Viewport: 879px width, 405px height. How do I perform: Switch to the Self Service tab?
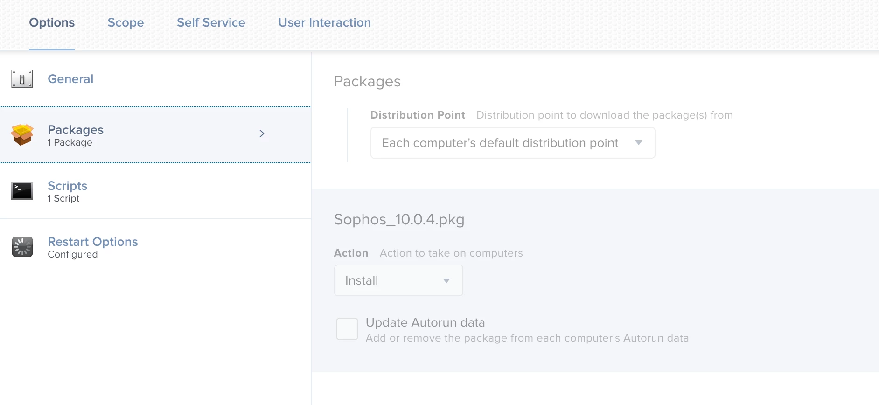pyautogui.click(x=211, y=22)
